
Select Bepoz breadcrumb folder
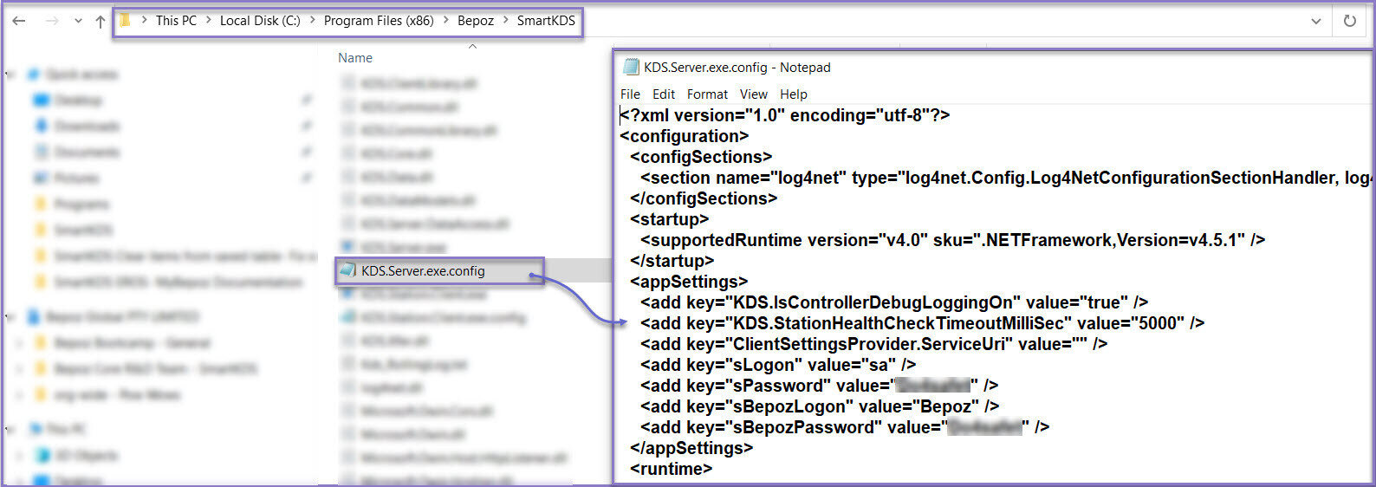click(476, 21)
